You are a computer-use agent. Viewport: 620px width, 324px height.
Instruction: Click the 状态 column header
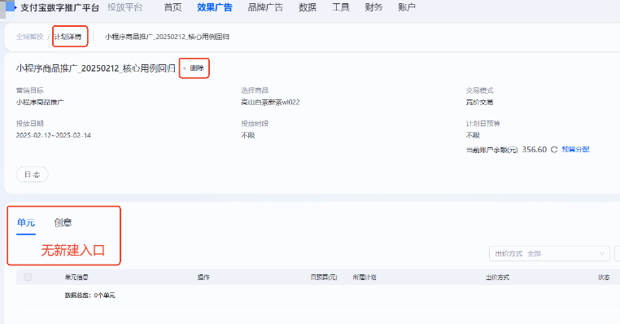604,278
